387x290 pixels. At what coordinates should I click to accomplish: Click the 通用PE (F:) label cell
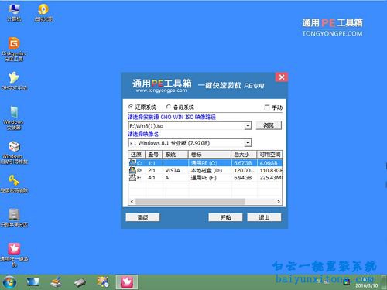point(204,178)
